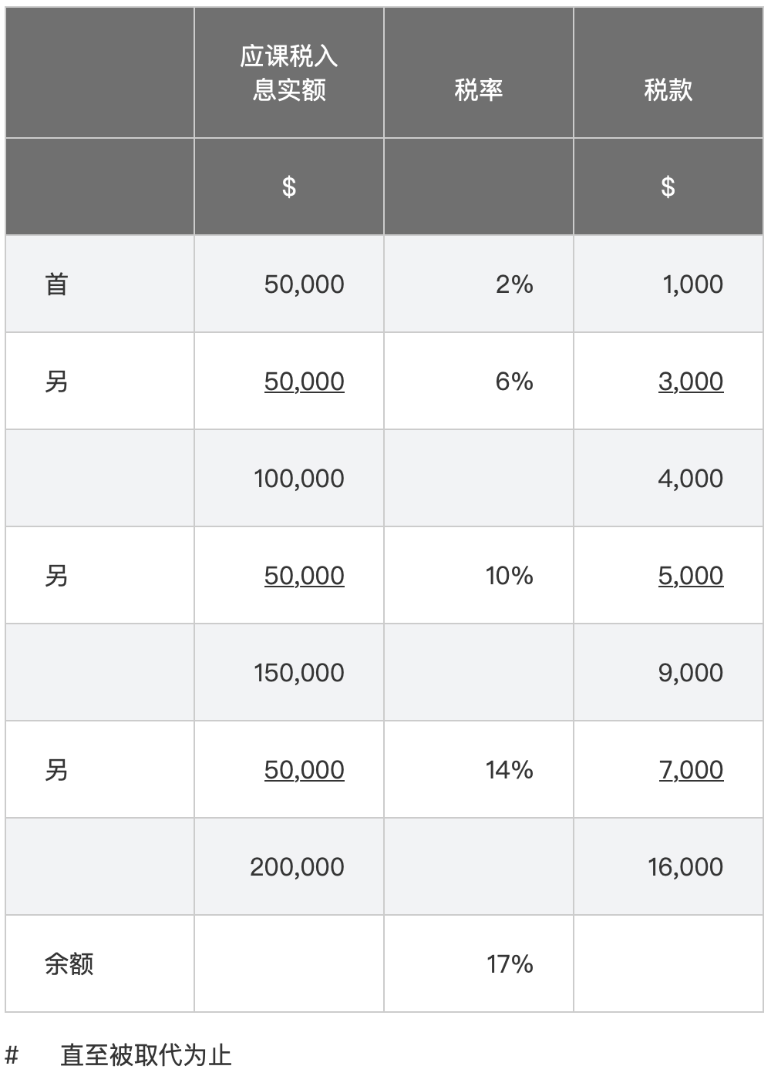Viewport: 771px width, 1076px height.
Task: Click the 10% rate cell
Action: pyautogui.click(x=479, y=575)
